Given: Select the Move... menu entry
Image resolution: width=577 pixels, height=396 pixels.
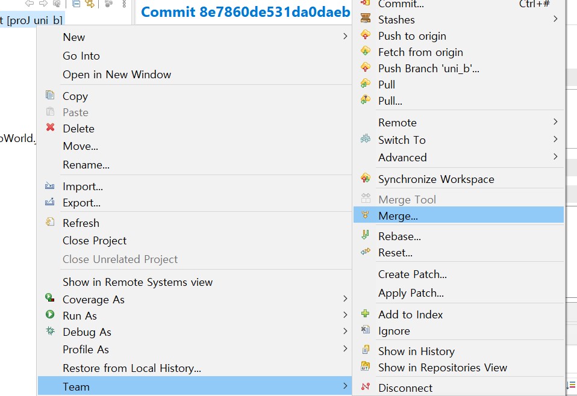Looking at the screenshot, I should (x=195, y=146).
